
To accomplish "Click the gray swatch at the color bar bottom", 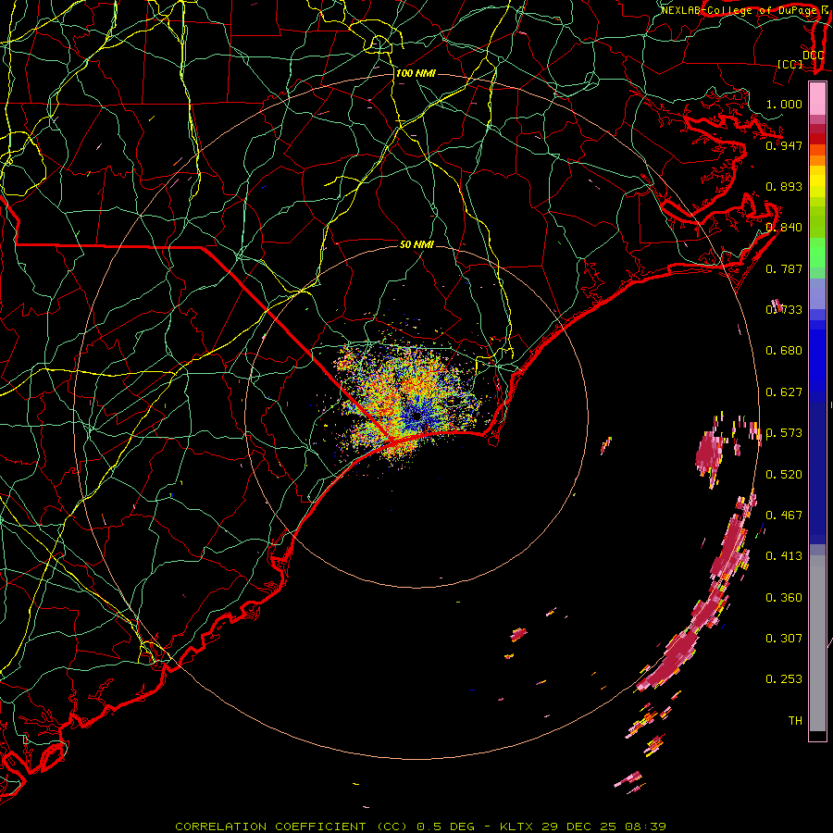I will [x=817, y=643].
